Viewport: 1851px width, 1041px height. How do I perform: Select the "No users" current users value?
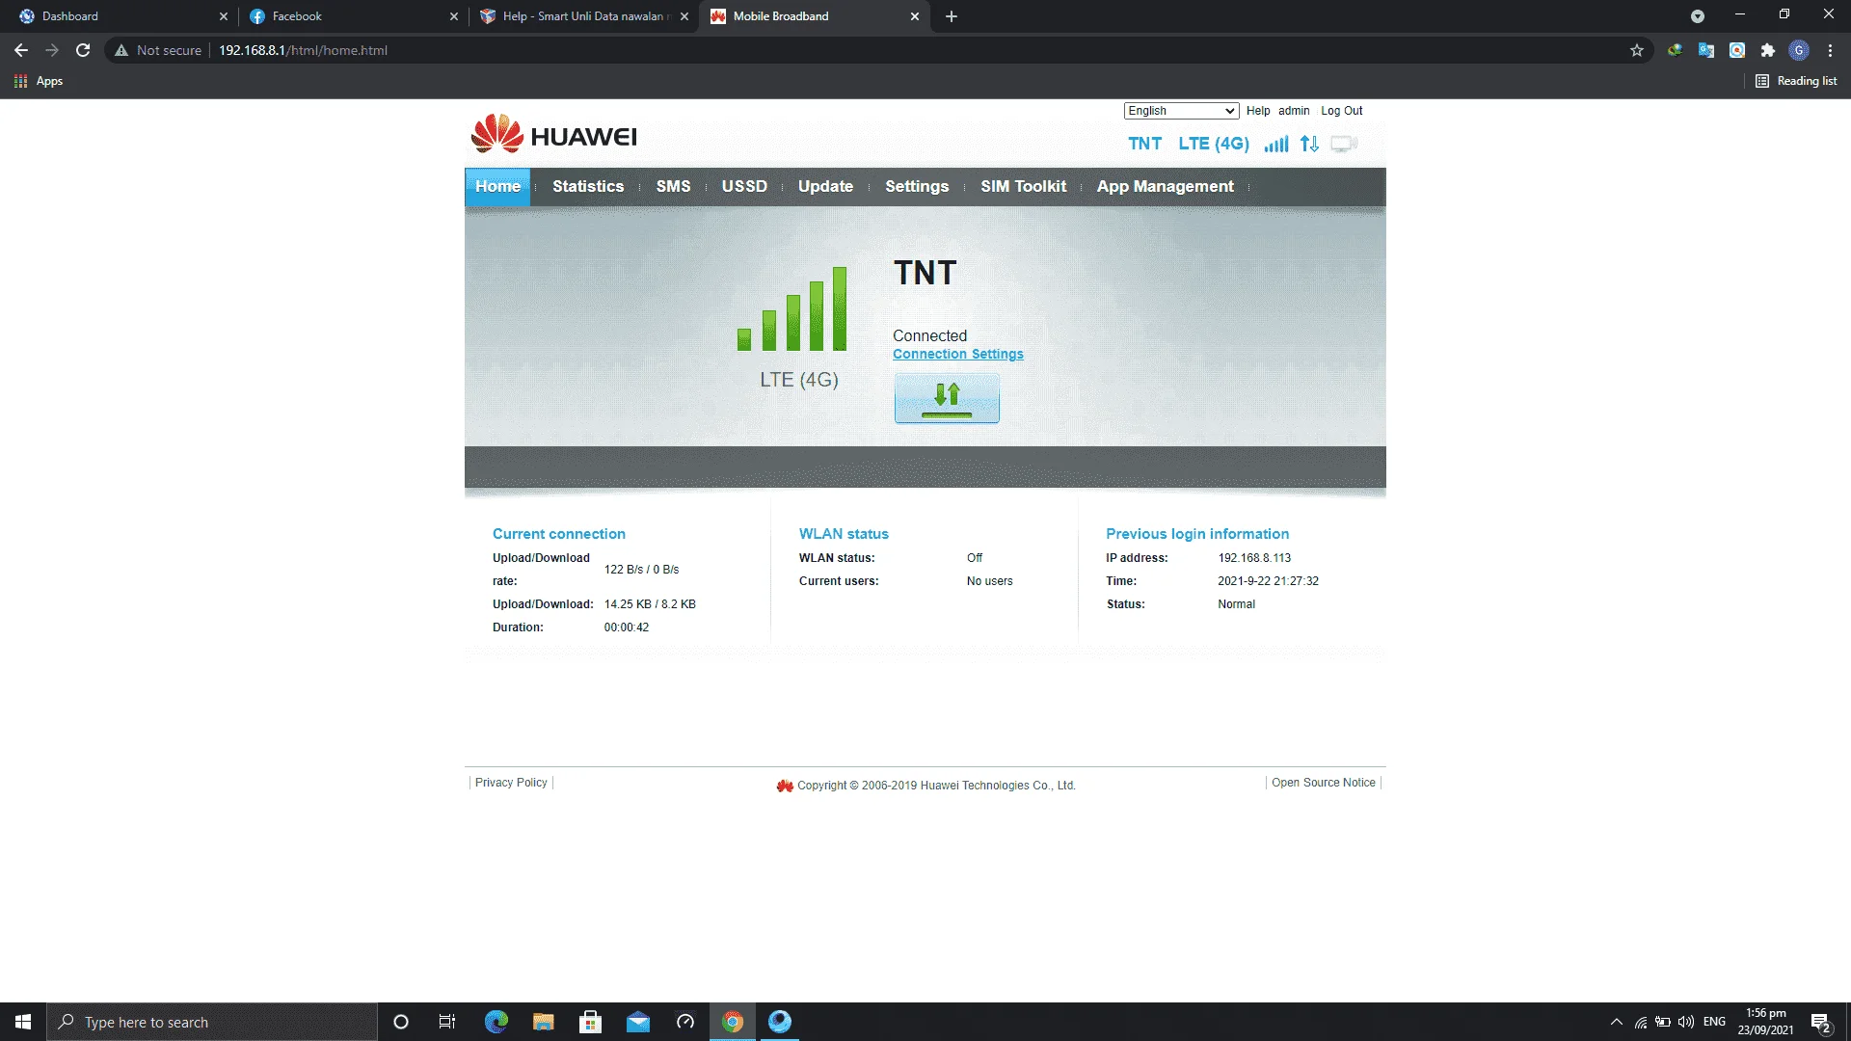tap(990, 581)
